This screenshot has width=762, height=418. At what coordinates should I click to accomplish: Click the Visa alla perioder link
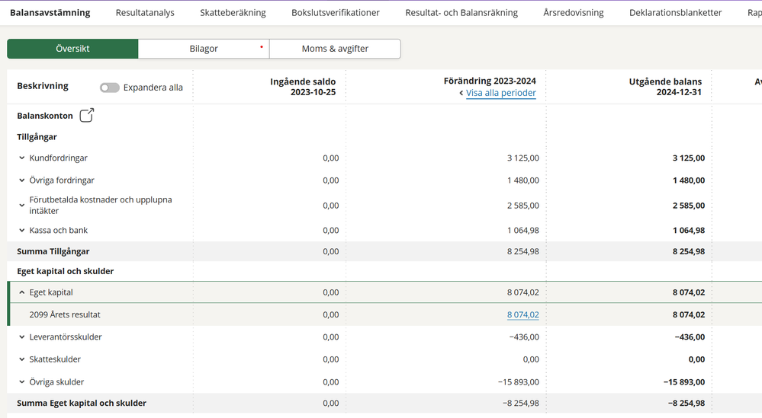pos(500,94)
